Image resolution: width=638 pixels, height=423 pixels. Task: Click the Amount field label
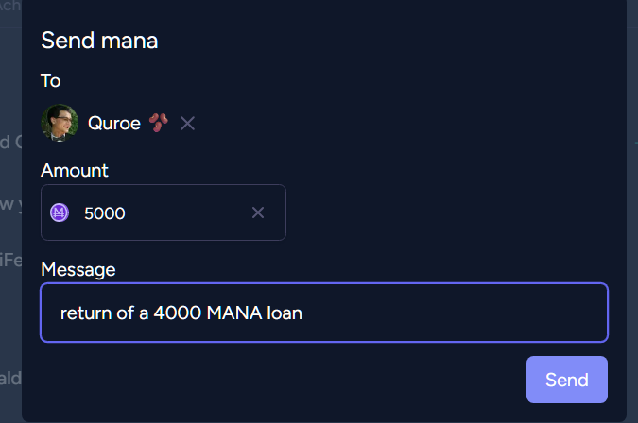[x=75, y=170]
